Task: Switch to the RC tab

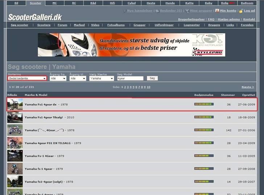Action: (74, 3)
